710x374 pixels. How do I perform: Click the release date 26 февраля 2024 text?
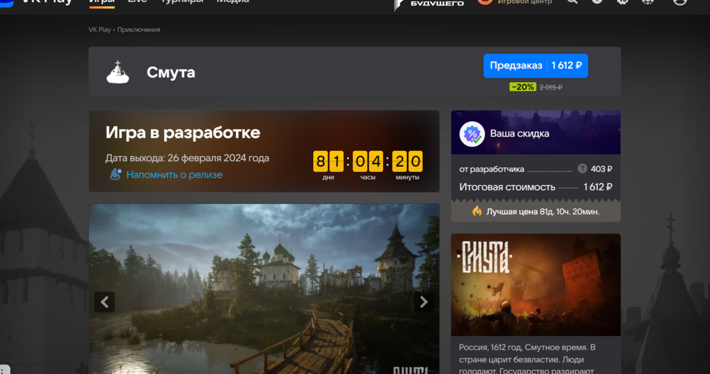pyautogui.click(x=218, y=158)
